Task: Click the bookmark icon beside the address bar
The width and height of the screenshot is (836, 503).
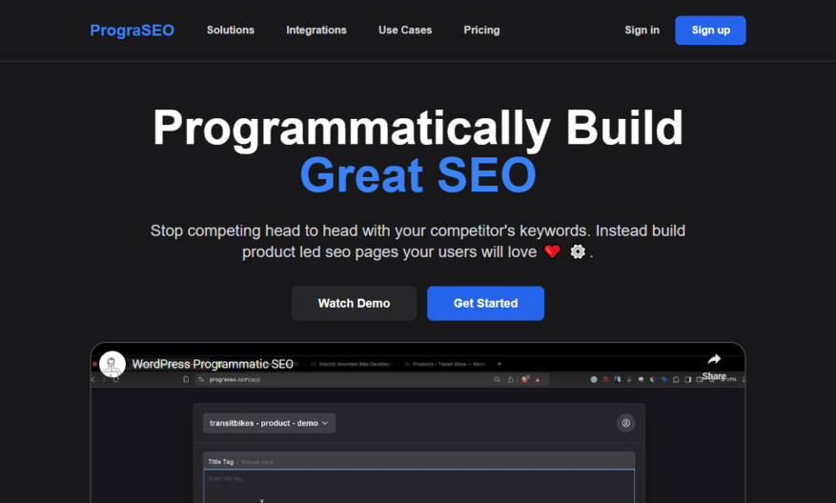Action: click(186, 379)
